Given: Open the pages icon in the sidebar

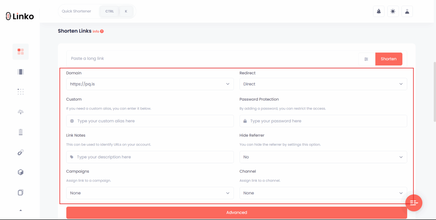Looking at the screenshot, I should [20, 192].
